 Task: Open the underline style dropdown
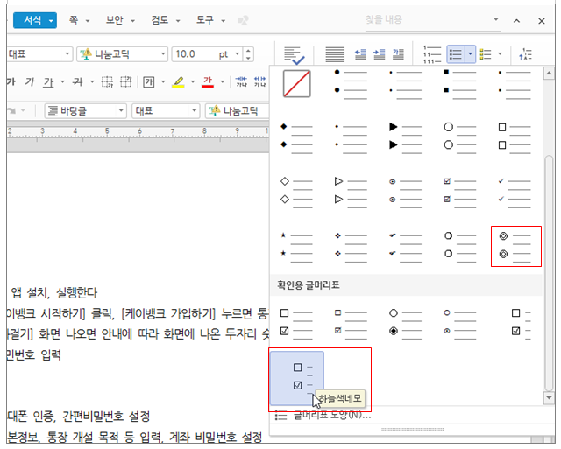pyautogui.click(x=62, y=81)
